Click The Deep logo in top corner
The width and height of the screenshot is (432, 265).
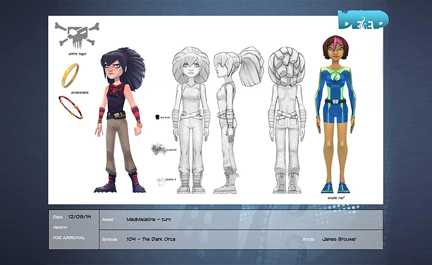coord(362,20)
